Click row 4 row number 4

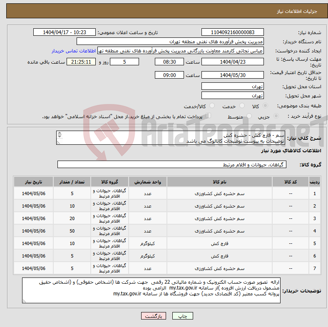pyautogui.click(x=315, y=231)
